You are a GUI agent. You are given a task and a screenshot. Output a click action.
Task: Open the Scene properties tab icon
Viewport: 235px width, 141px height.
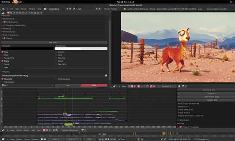coord(14,13)
